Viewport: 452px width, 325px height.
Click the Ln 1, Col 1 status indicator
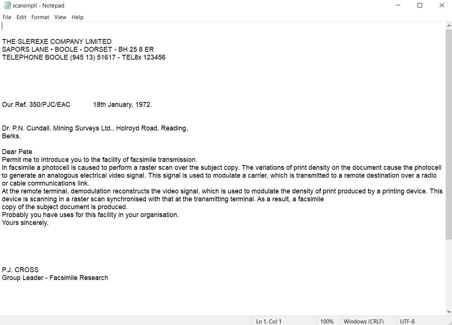pos(269,321)
